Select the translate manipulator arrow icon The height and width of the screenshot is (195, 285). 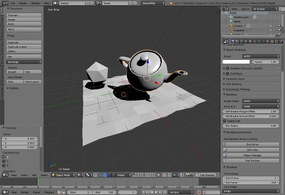[105, 175]
